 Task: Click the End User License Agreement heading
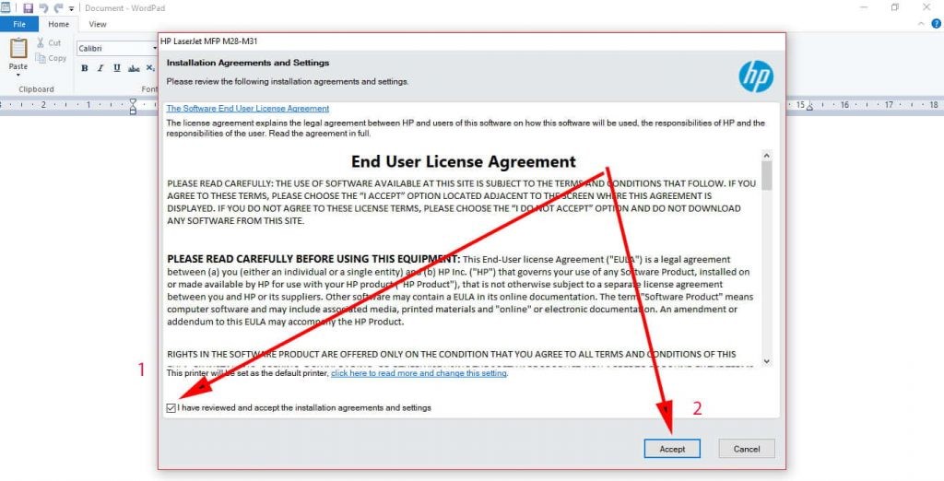click(x=464, y=162)
